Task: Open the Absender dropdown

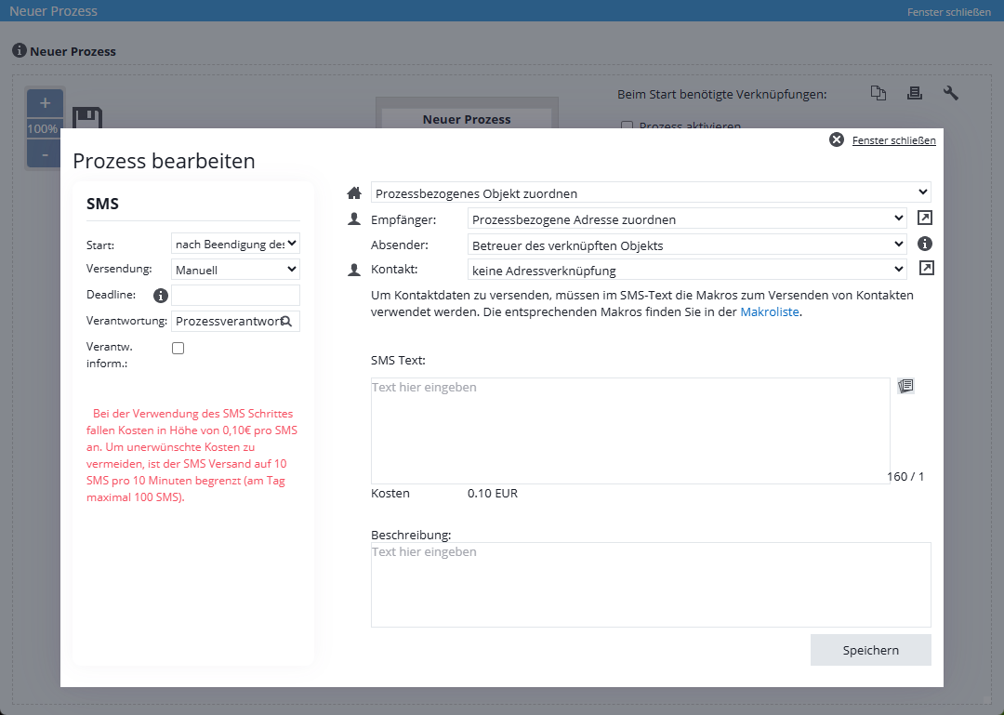Action: click(686, 245)
